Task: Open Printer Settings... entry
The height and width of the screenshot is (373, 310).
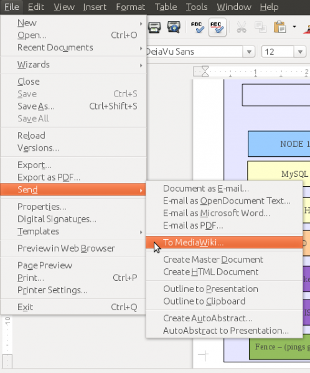Action: coord(73,290)
